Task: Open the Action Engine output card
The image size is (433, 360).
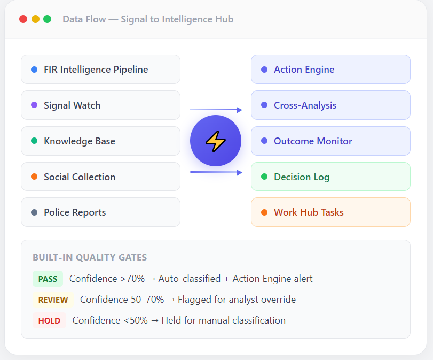Action: tap(330, 69)
